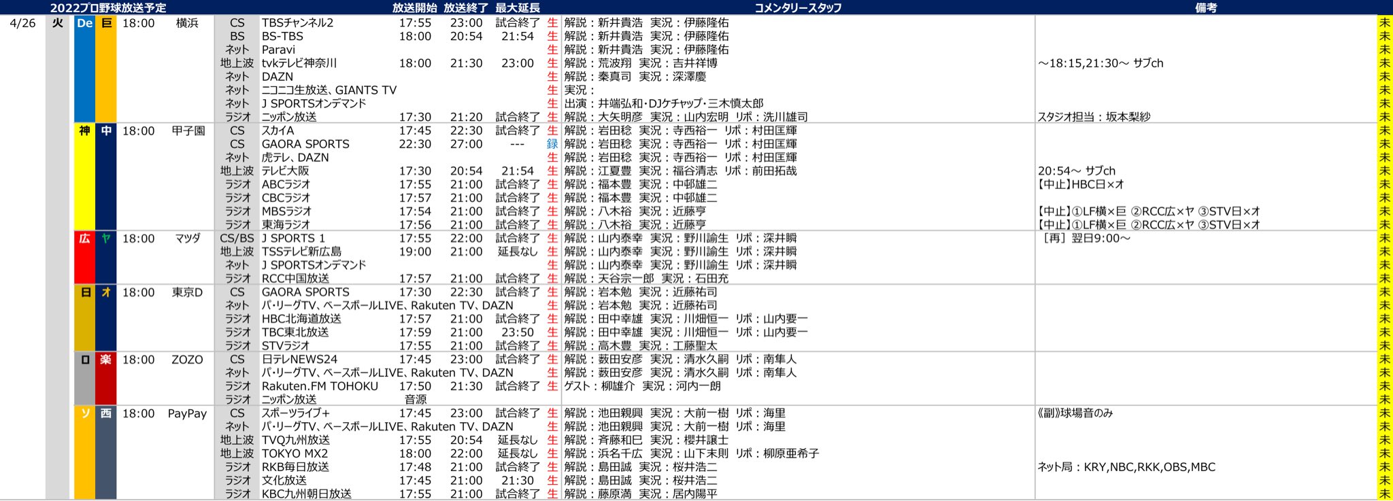
Task: Click the スポーツライブ+ cell
Action: (x=296, y=413)
